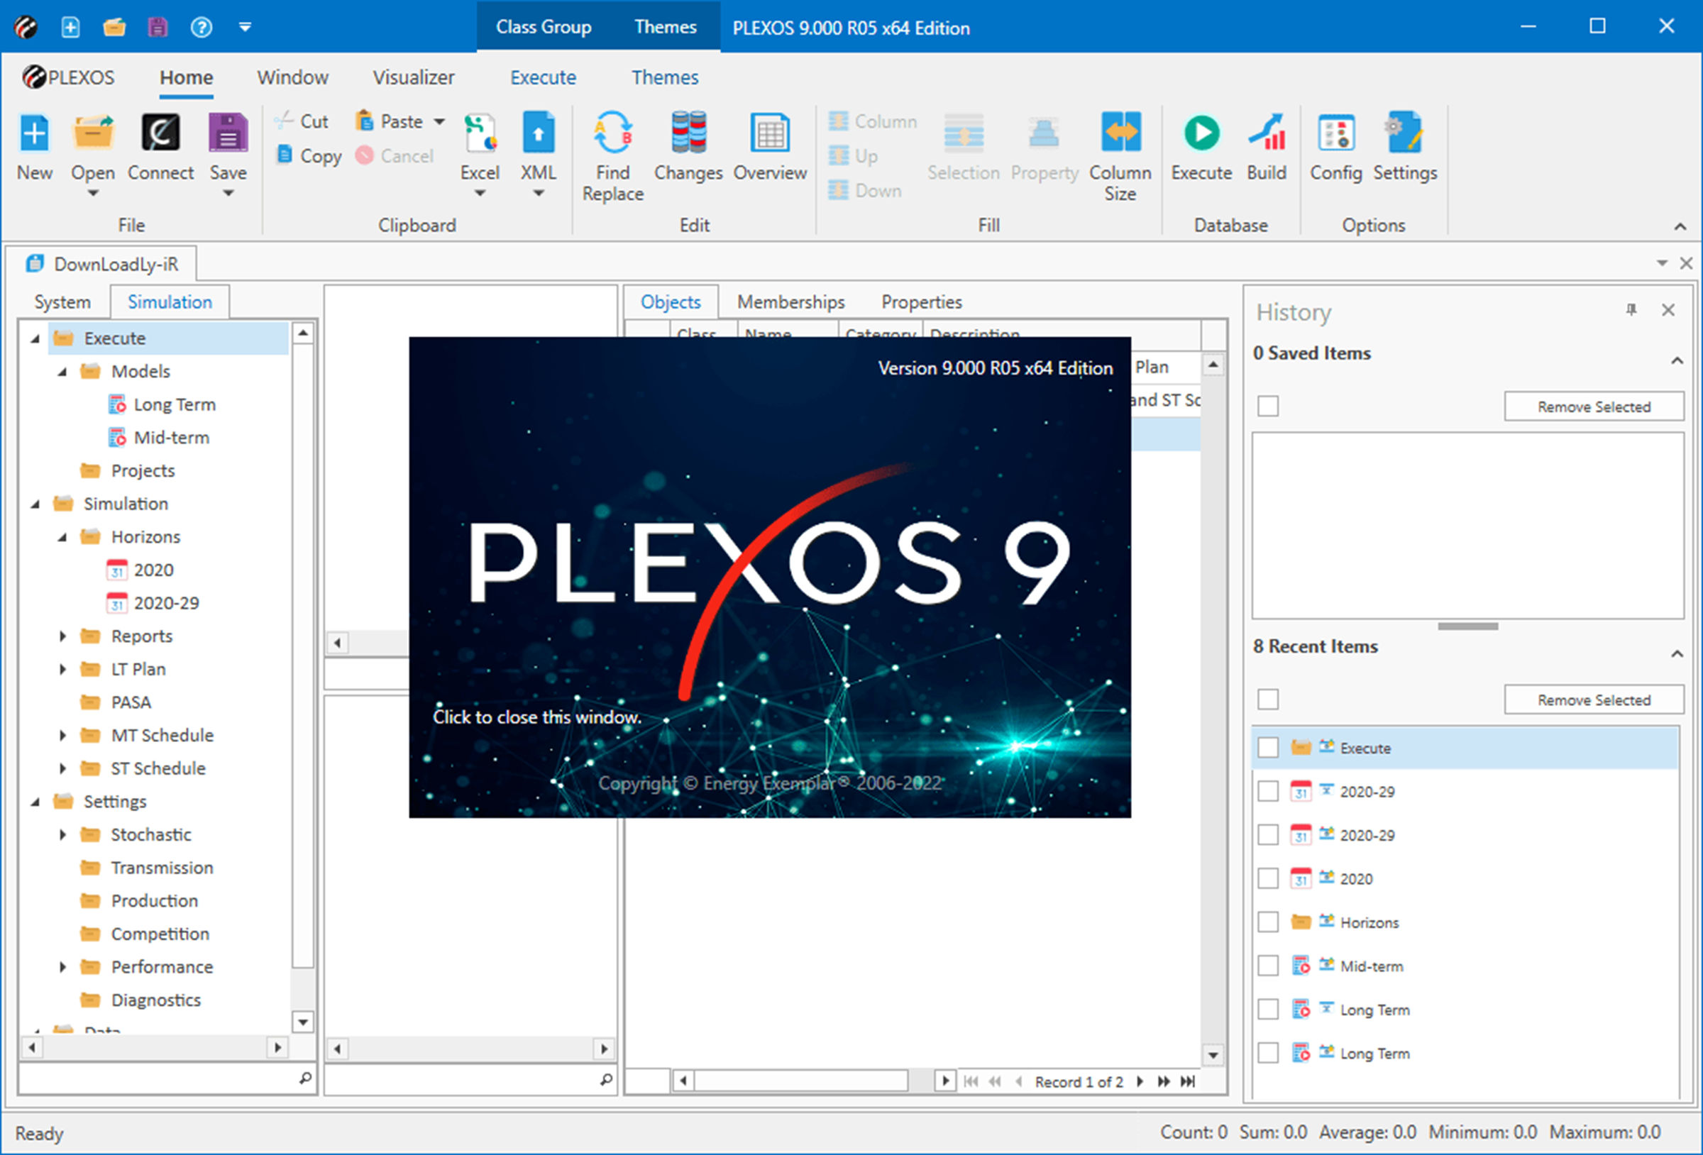Collapse the Models tree node
Image resolution: width=1703 pixels, height=1155 pixels.
[x=63, y=371]
